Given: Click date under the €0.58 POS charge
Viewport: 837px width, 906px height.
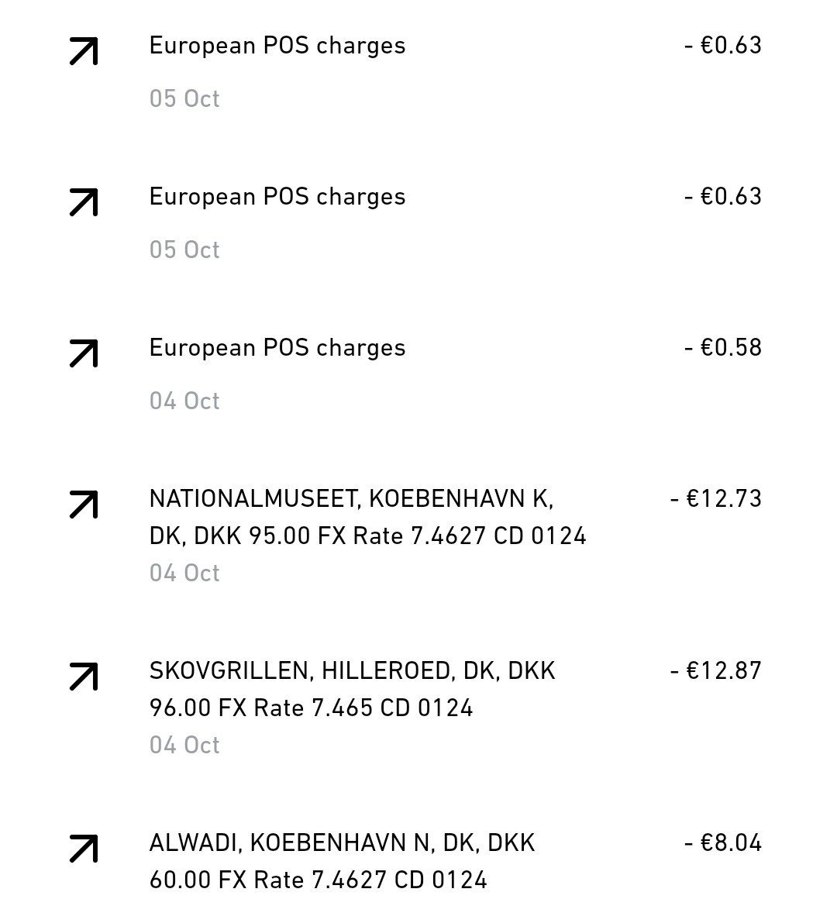Looking at the screenshot, I should tap(184, 401).
